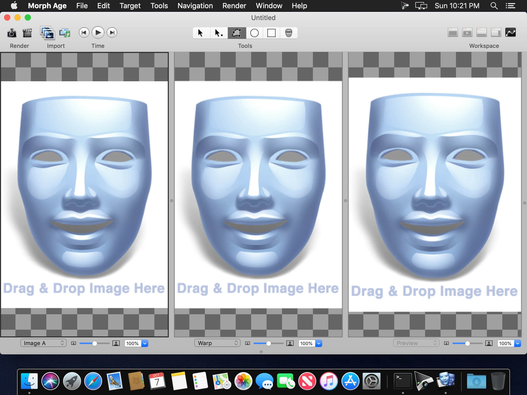Activate the curve warp tool

pyautogui.click(x=236, y=33)
